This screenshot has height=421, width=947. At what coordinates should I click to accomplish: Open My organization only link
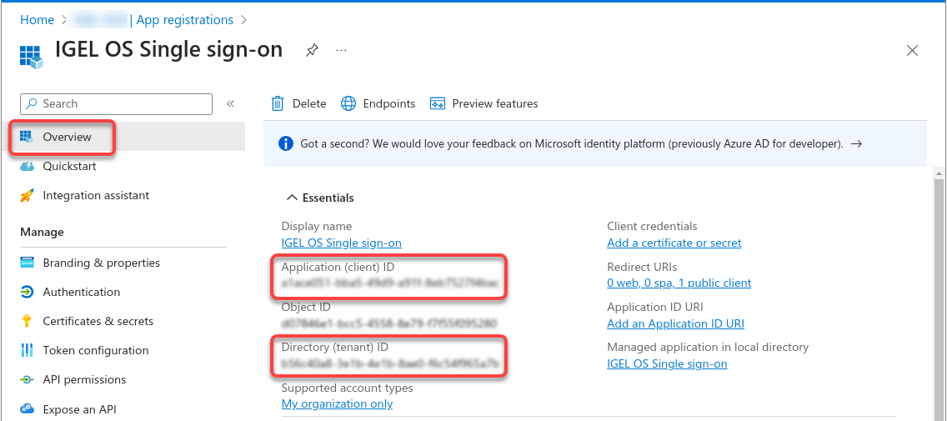[337, 404]
